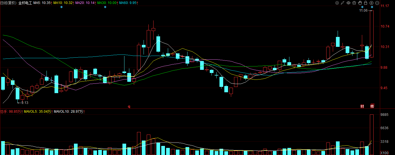The width and height of the screenshot is (395, 155).
Task: Click the 9.88 price axis value
Action: [x=384, y=68]
